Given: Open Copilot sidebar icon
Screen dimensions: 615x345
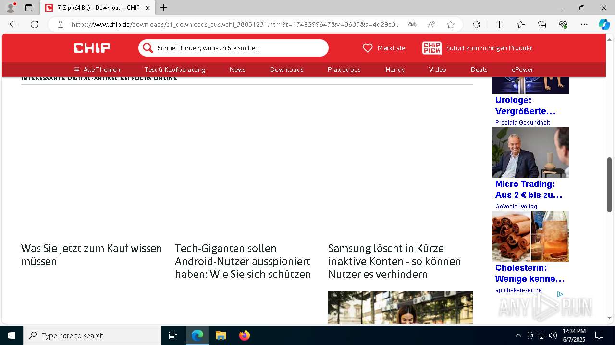Looking at the screenshot, I should pos(604,24).
